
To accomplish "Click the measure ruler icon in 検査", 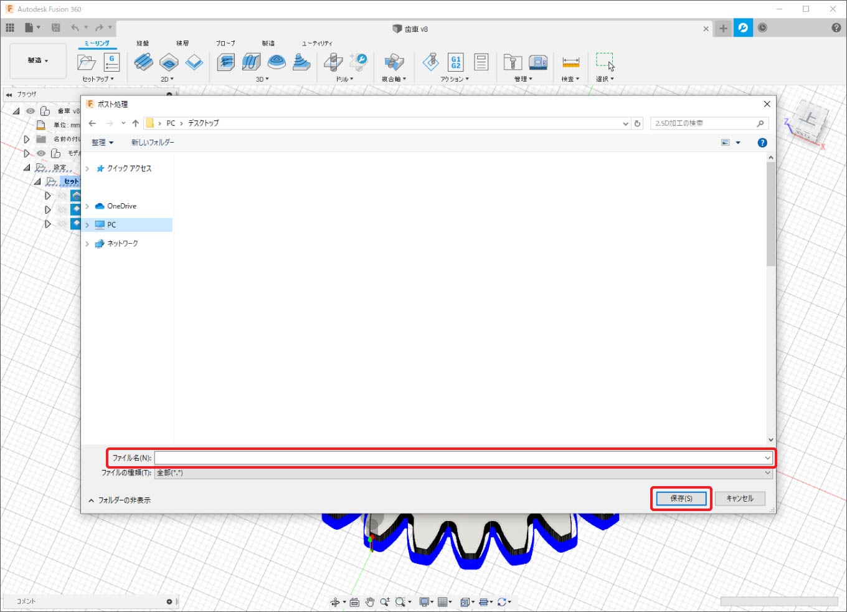I will coord(570,62).
